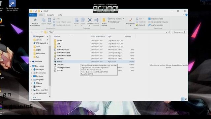The image size is (211, 119).
Task: Click No seleccionar ninguno
Action: point(158,22)
